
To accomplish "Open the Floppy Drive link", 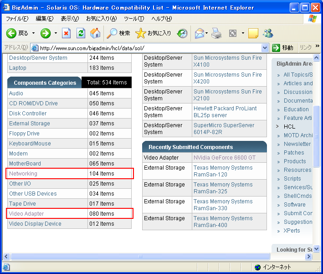I will click(x=24, y=134).
